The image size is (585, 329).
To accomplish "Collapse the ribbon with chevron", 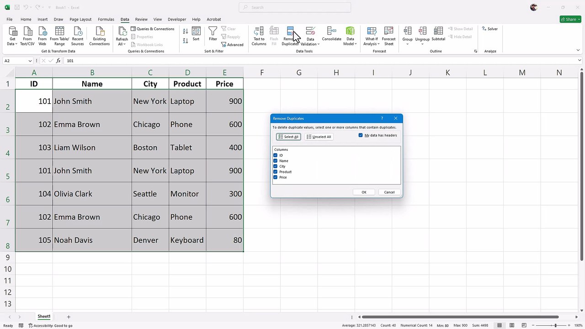I will [x=579, y=51].
